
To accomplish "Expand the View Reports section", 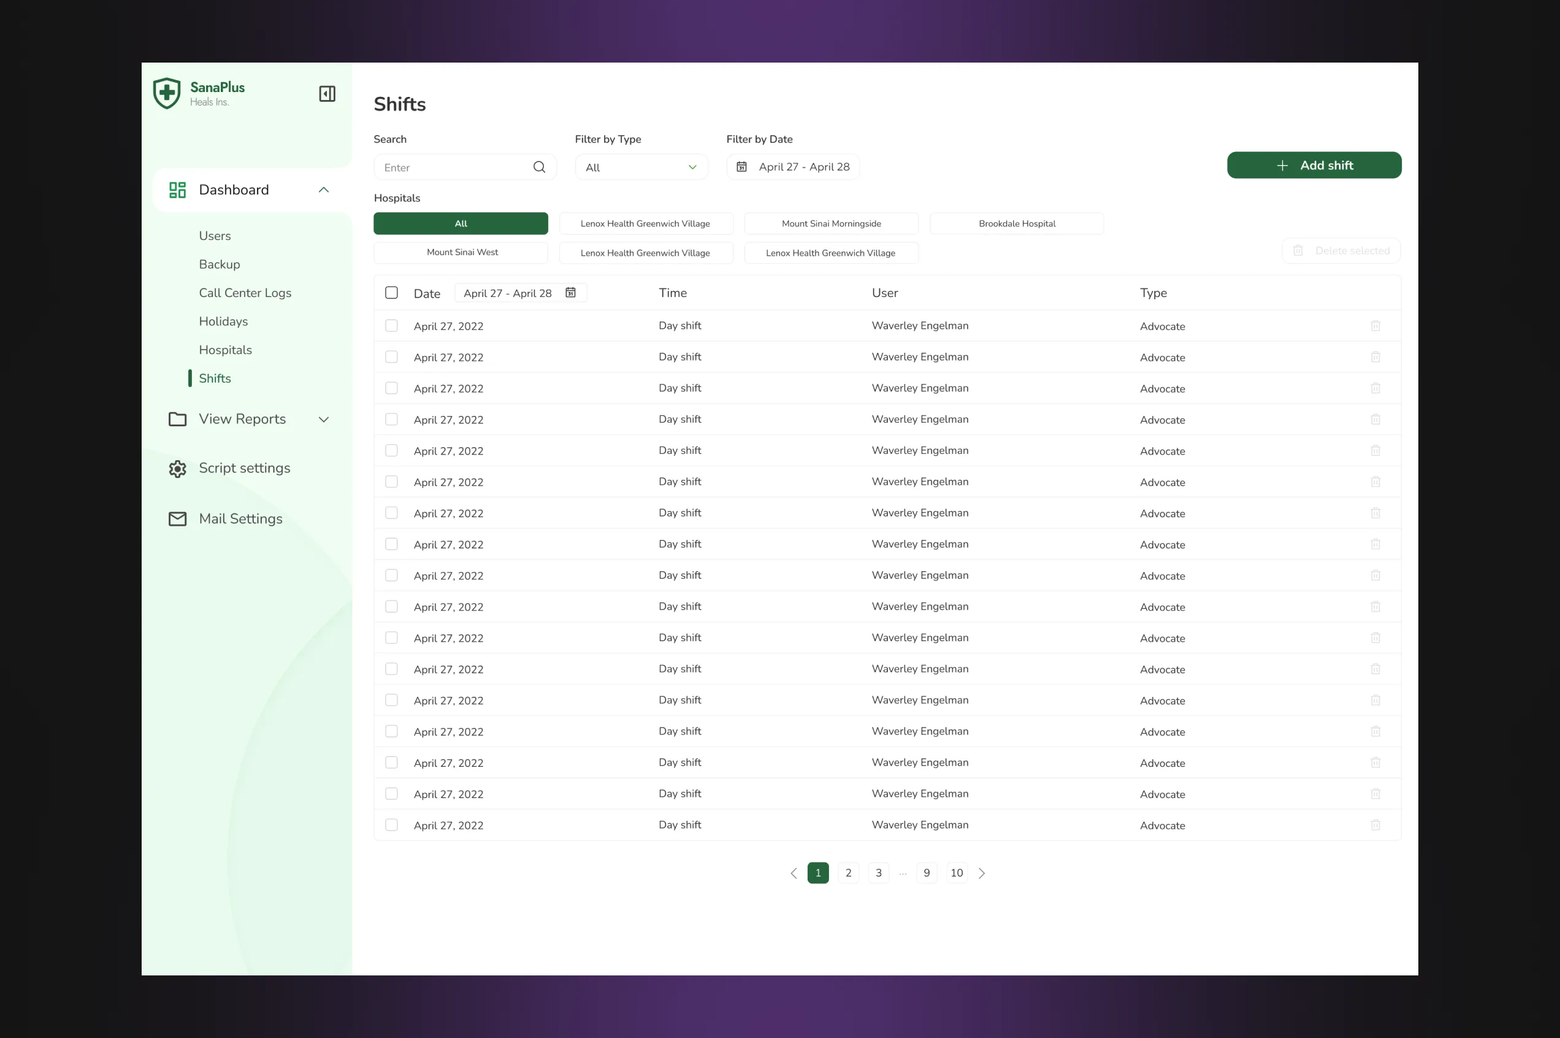I will 324,420.
